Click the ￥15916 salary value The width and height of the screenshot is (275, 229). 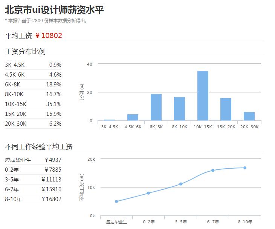52,189
